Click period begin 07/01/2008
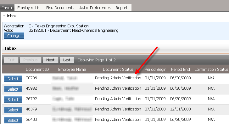Screen dimensions: 229x124 click(x=155, y=109)
